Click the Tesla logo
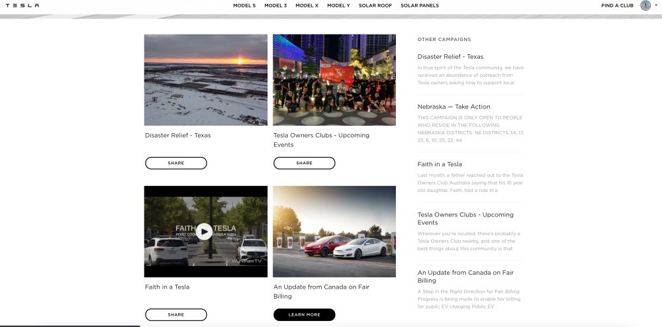This screenshot has height=327, width=662. 23,5
